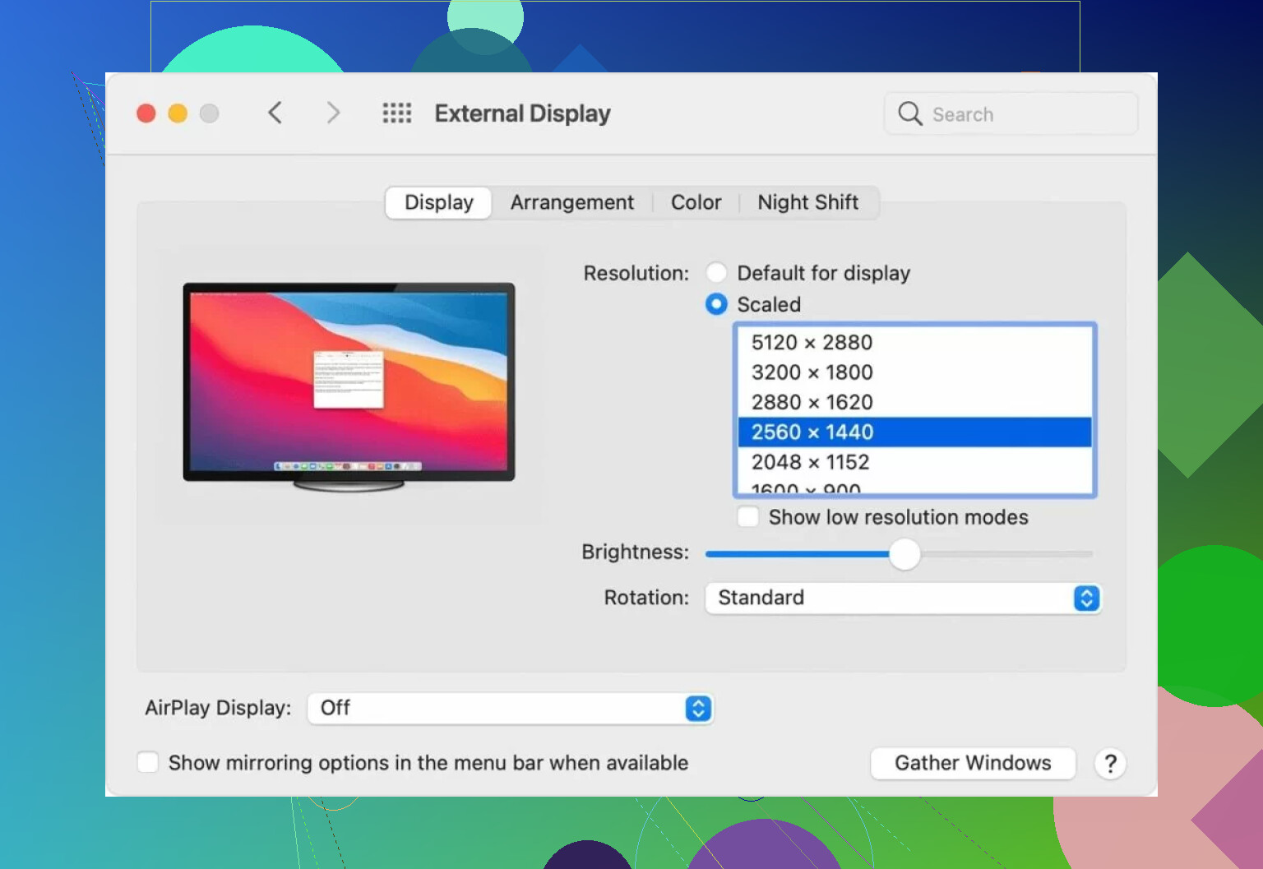Switch to the Arrangement tab
Viewport: 1263px width, 869px height.
[571, 202]
